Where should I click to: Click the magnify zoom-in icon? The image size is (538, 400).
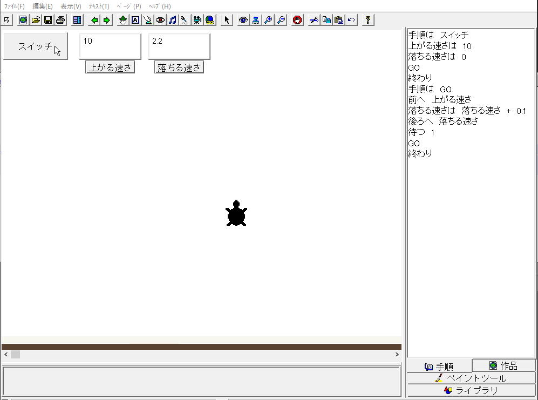click(x=268, y=20)
